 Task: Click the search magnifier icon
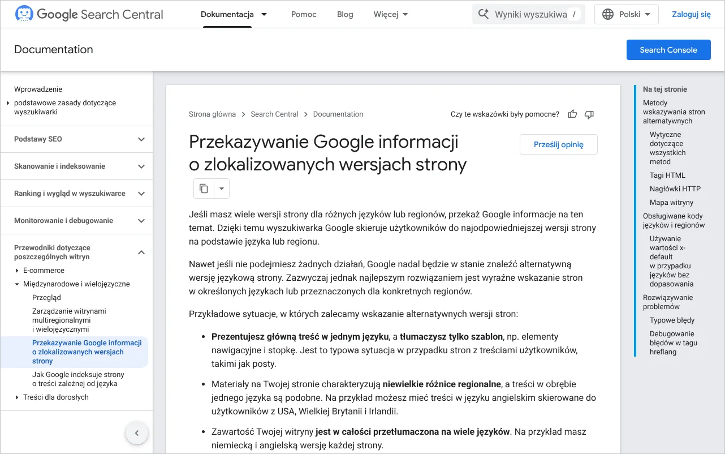pyautogui.click(x=484, y=14)
